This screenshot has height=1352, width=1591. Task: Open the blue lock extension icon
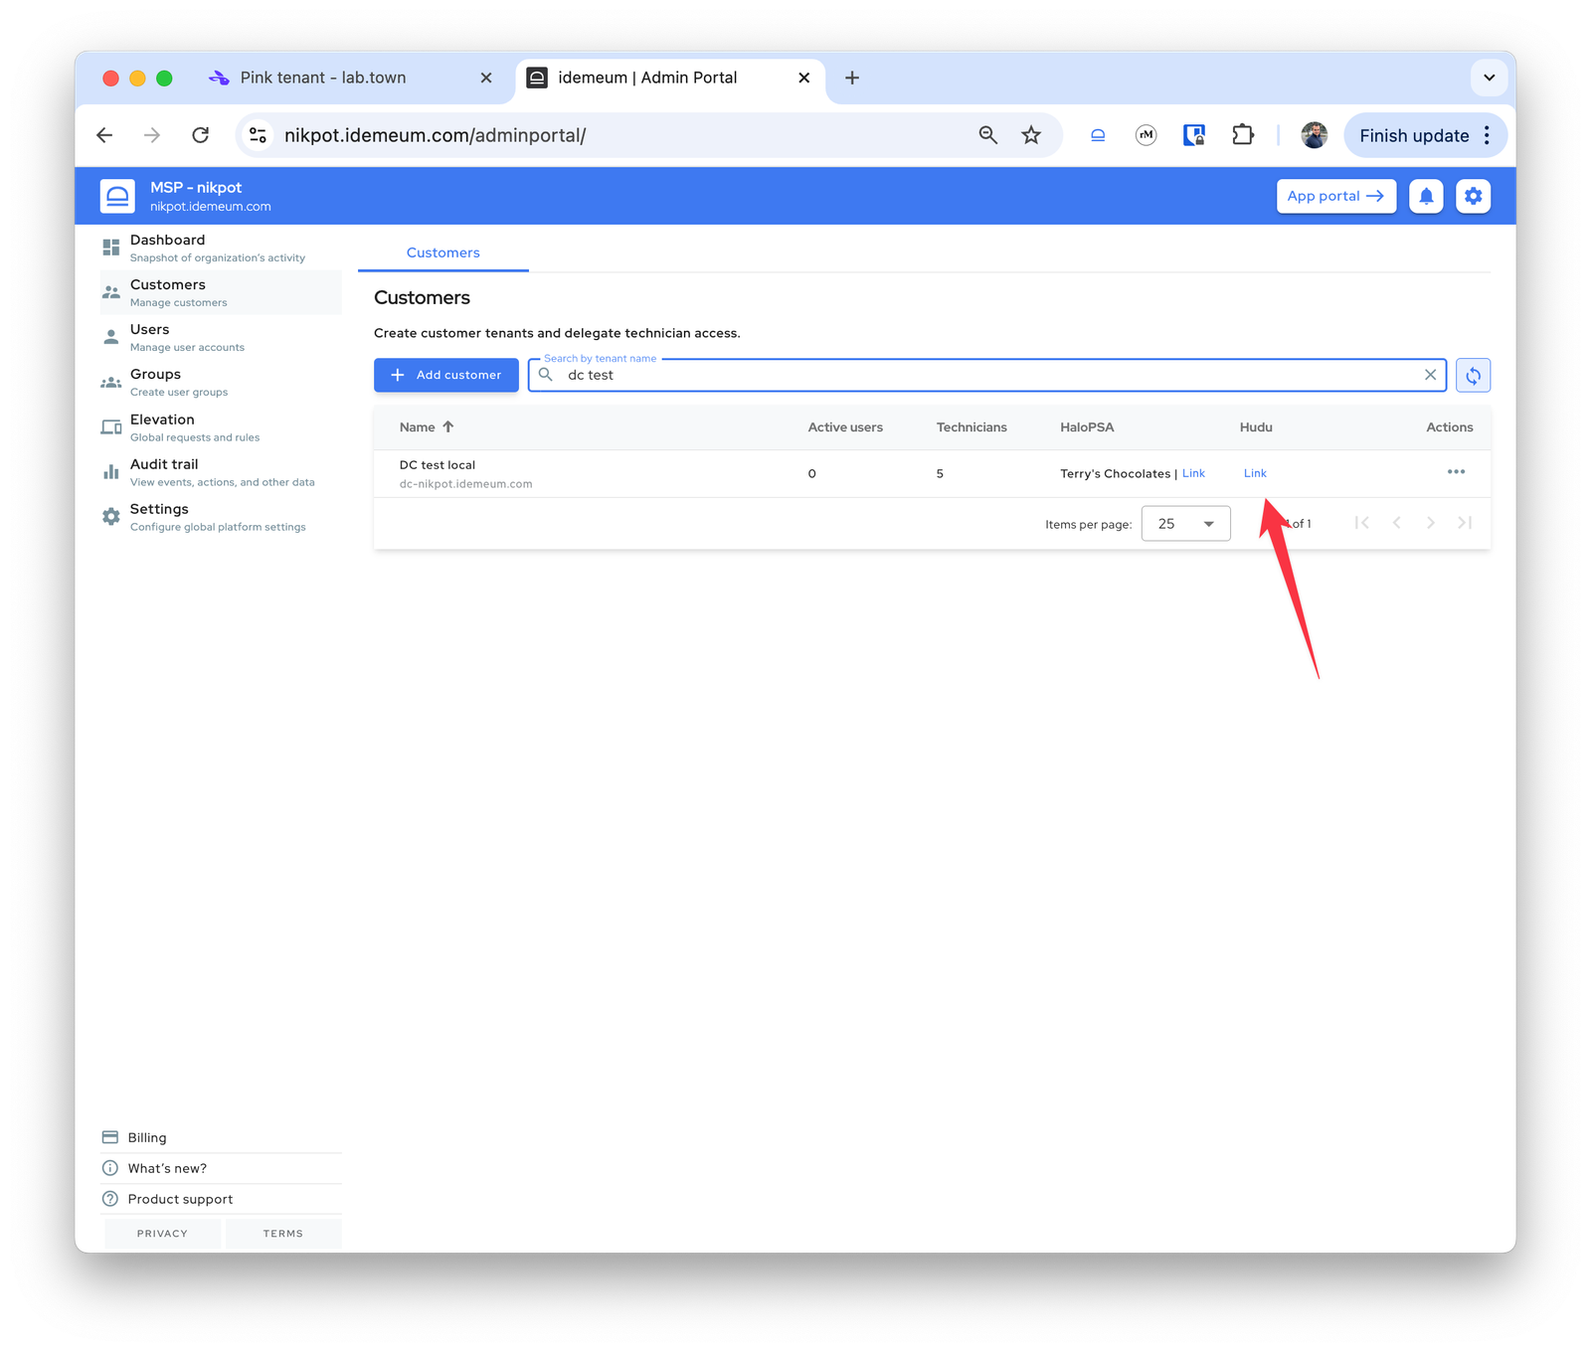coord(1194,135)
